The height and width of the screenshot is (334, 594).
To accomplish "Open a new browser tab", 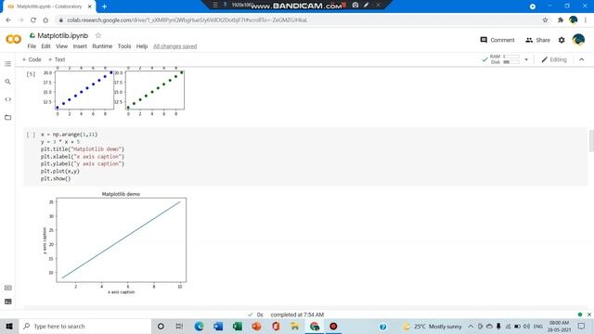I will coord(104,6).
